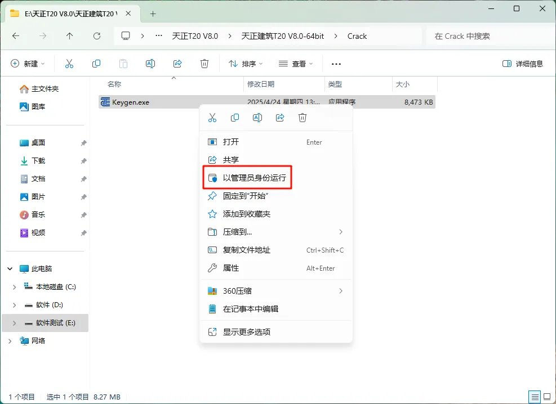
Task: Open 下载 in the sidebar
Action: pos(45,161)
